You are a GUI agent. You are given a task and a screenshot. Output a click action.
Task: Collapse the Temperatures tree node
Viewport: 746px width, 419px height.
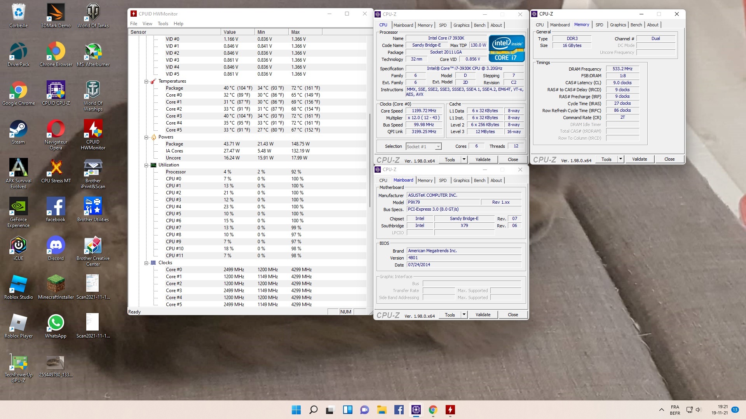pyautogui.click(x=146, y=81)
